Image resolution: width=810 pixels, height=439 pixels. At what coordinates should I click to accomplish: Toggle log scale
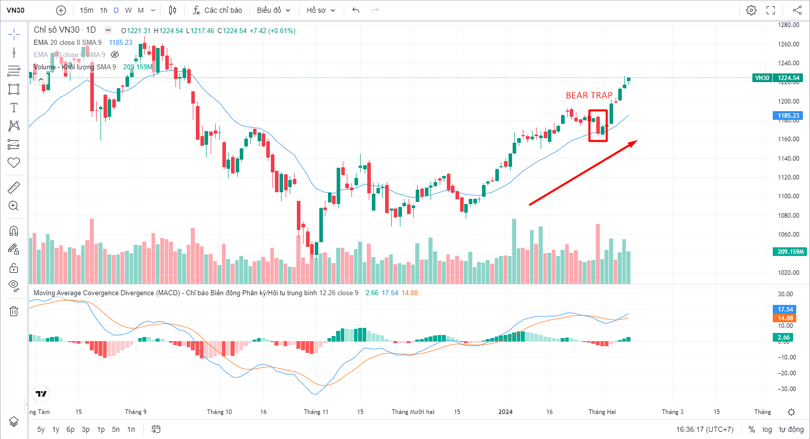[767, 429]
